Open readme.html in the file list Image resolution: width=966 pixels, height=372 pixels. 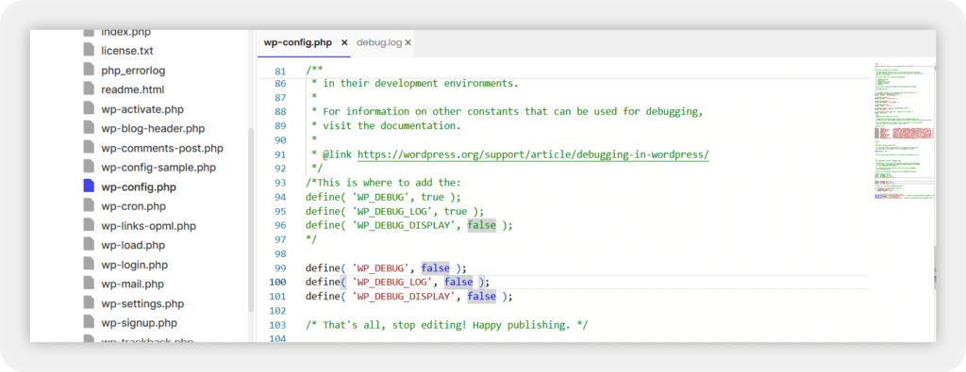pos(132,89)
